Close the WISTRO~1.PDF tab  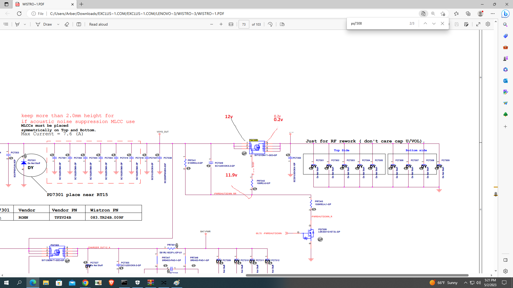pyautogui.click(x=72, y=4)
